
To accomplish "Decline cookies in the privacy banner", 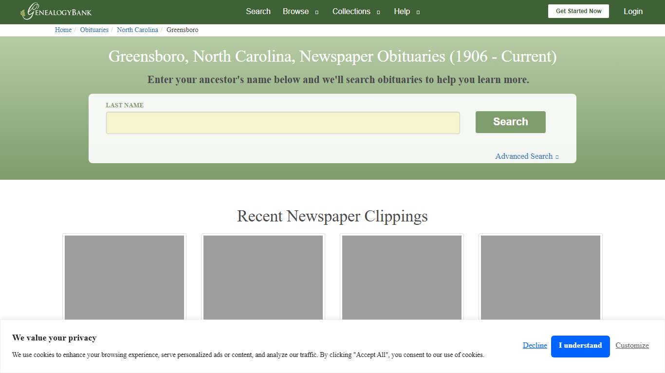I will click(535, 345).
